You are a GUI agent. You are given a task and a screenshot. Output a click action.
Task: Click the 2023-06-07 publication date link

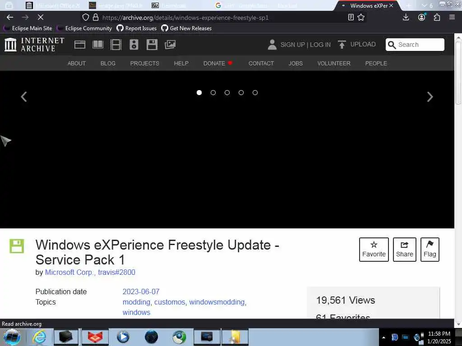(x=141, y=291)
